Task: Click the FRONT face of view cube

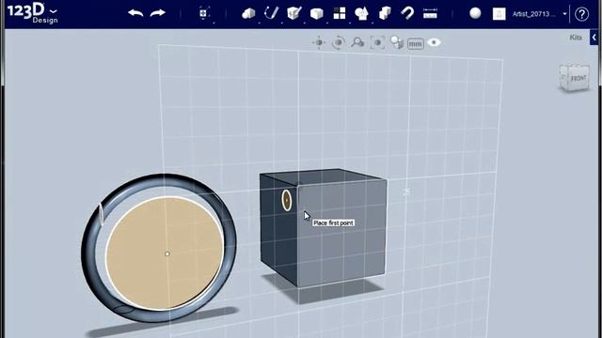Action: tap(578, 79)
